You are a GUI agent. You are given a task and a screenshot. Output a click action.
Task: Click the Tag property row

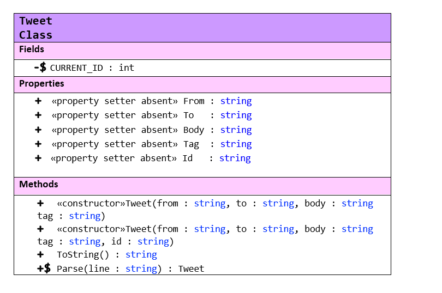pos(143,144)
